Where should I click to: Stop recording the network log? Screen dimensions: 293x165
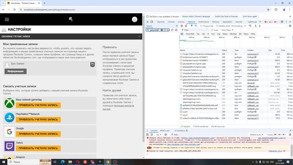pyautogui.click(x=182, y=26)
